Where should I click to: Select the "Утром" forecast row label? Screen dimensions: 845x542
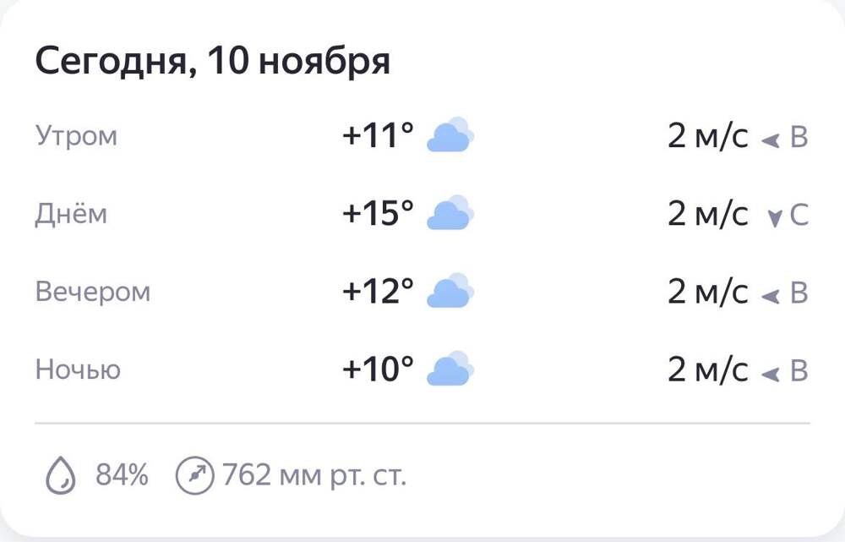click(x=76, y=136)
